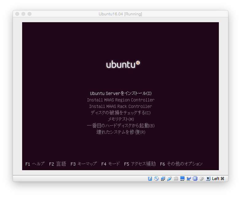Screen dimensions: 241x197
Task: Select 一番目のハードディスクから起動(B) entry
Action: pos(120,126)
